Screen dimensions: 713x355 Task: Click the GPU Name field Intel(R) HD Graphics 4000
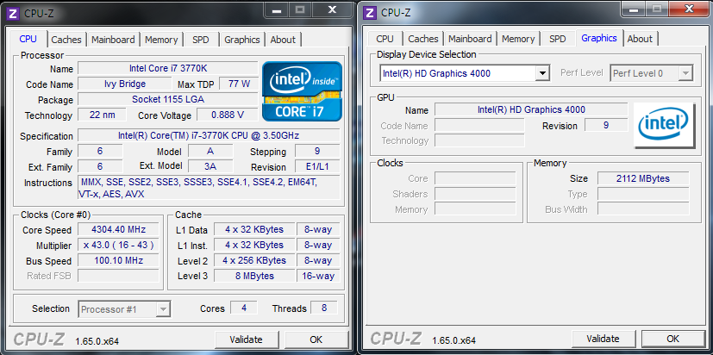(x=531, y=109)
